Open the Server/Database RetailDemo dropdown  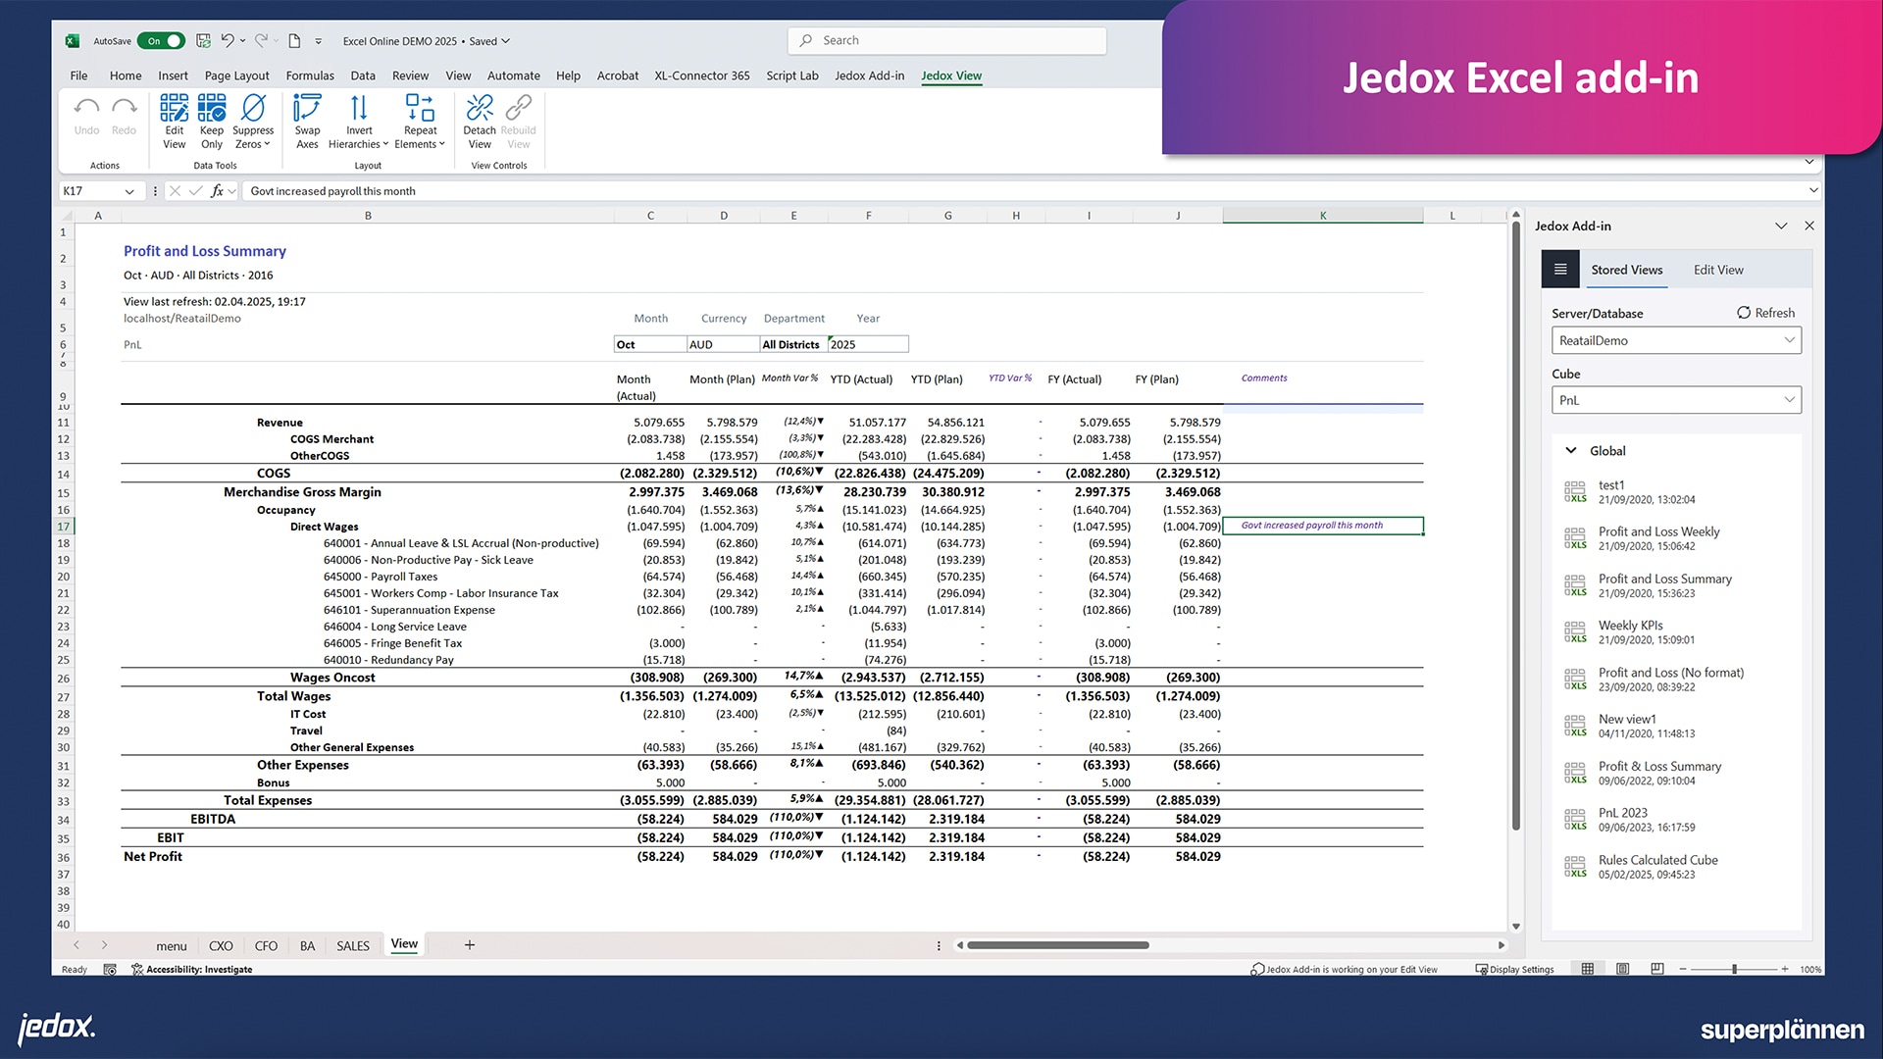pyautogui.click(x=1676, y=340)
